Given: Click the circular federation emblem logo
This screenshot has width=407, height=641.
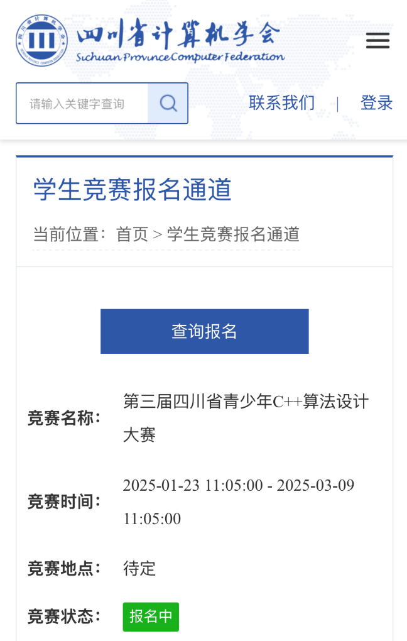Looking at the screenshot, I should (41, 40).
